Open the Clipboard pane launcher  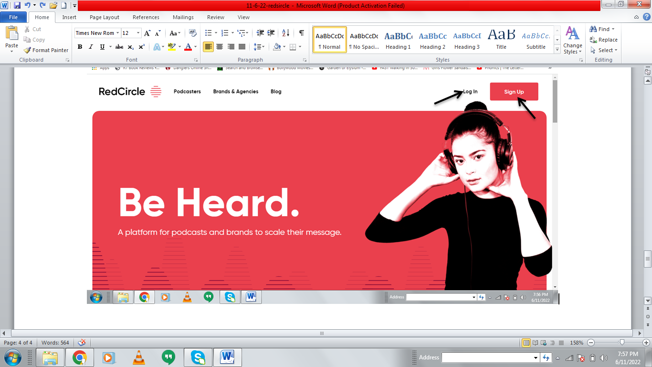pyautogui.click(x=67, y=60)
